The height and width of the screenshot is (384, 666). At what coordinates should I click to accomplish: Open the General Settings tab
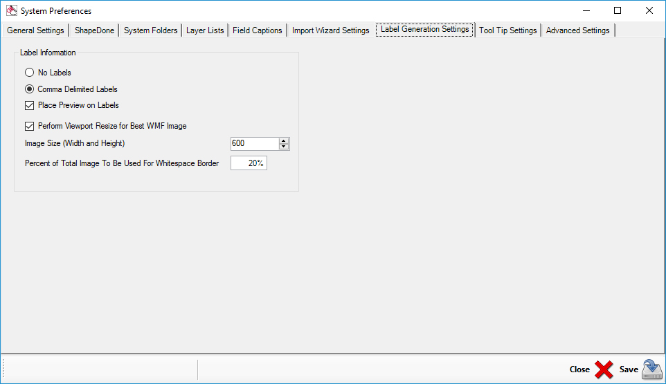(35, 30)
